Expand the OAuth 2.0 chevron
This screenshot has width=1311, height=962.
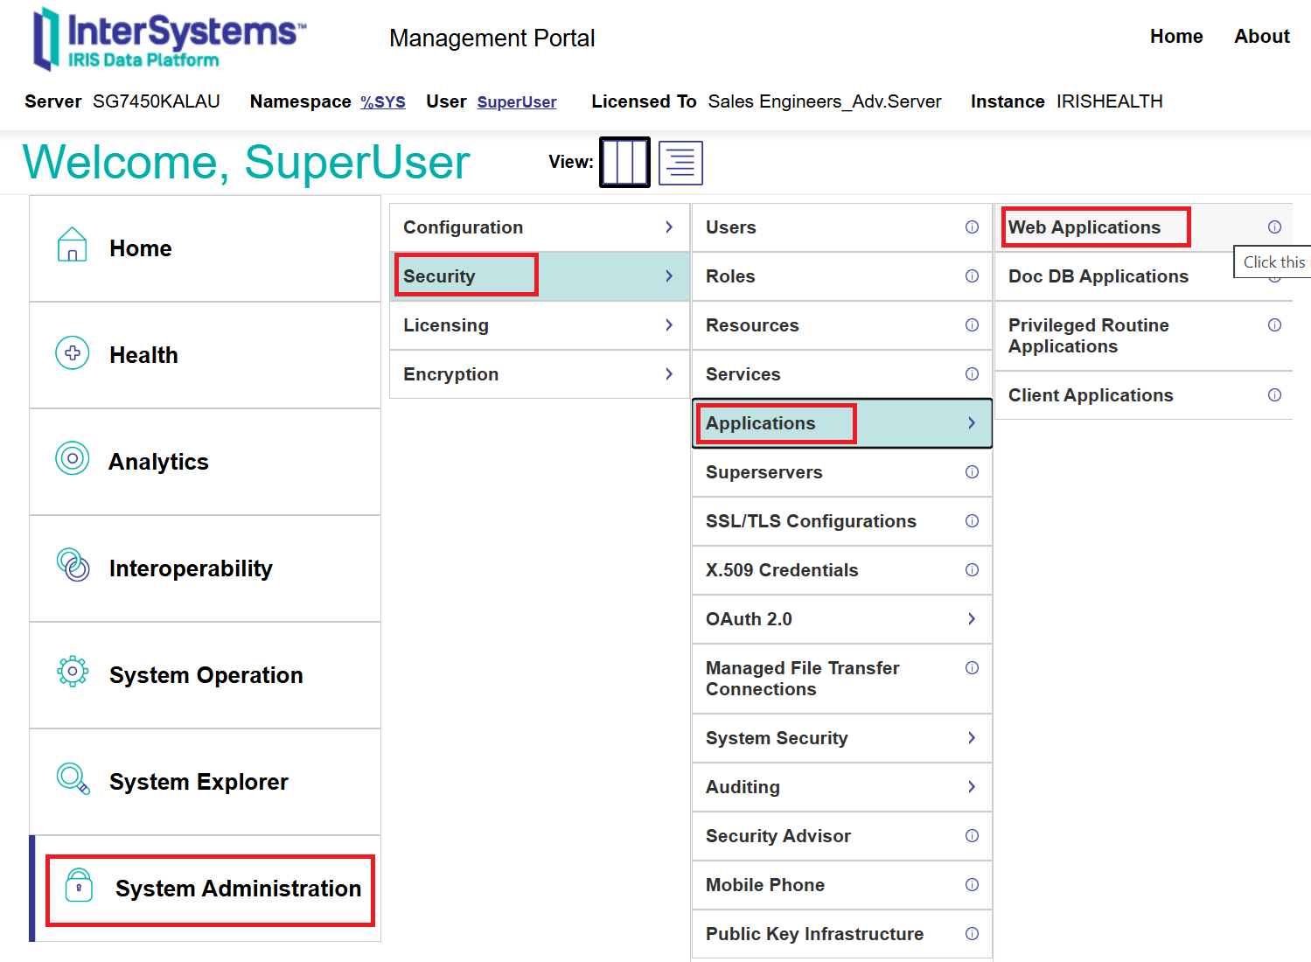(972, 619)
